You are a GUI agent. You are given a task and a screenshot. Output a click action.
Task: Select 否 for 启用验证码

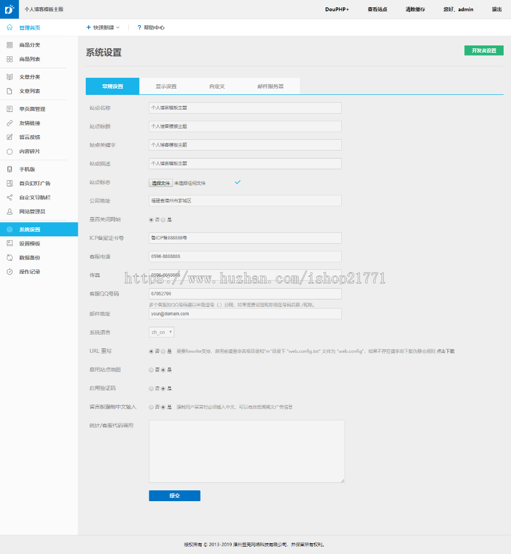(151, 388)
